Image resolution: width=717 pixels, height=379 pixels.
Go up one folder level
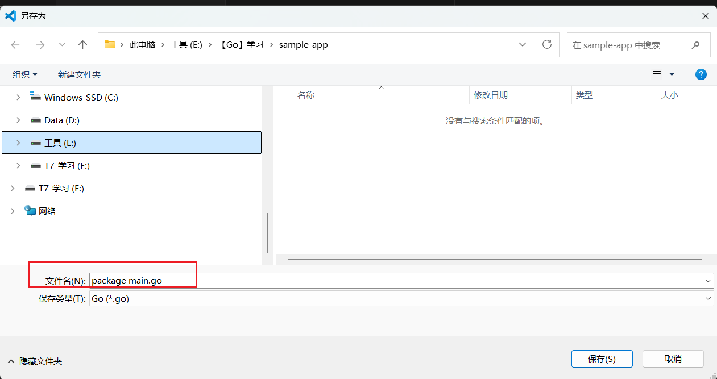[x=83, y=45]
